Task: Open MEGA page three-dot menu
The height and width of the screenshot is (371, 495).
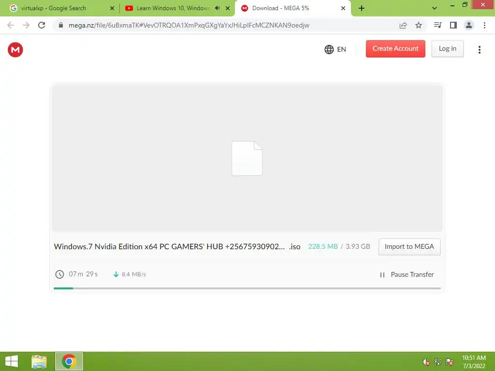Action: point(479,50)
